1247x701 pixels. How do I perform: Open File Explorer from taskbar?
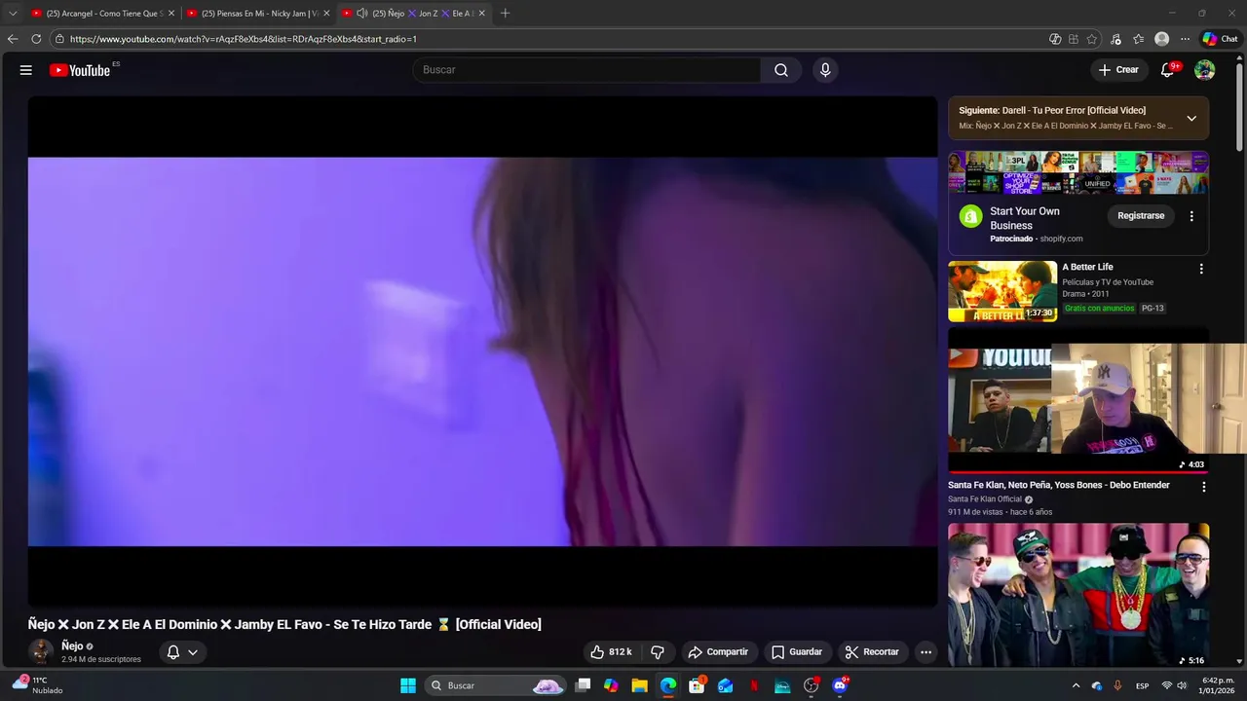[639, 685]
